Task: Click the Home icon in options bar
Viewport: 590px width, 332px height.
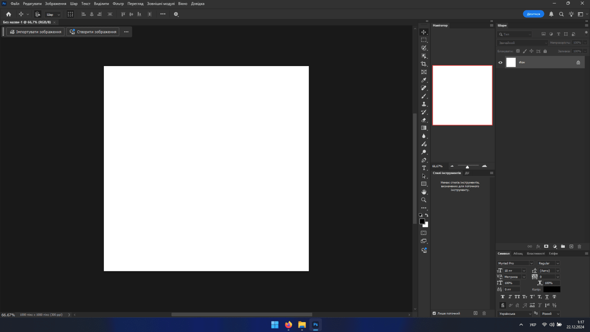Action: tap(9, 14)
